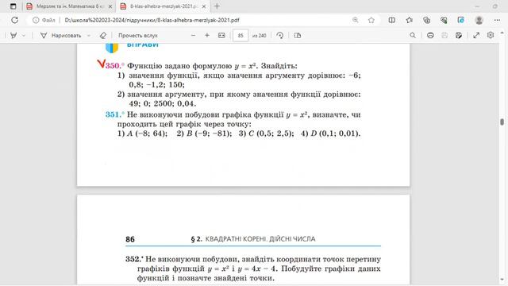
Task: Zoom in the PDF with plus
Action: [x=207, y=35]
